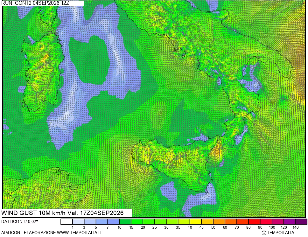Select the legend value '45'
The height and width of the screenshot is (237, 308).
click(201, 227)
